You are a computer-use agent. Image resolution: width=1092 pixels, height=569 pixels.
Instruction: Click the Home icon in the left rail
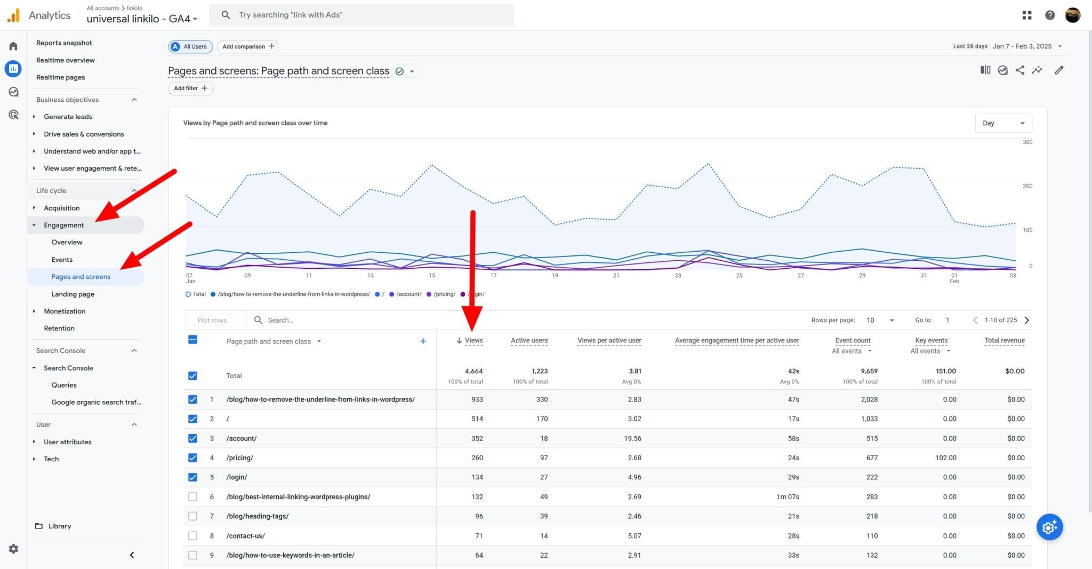click(13, 46)
